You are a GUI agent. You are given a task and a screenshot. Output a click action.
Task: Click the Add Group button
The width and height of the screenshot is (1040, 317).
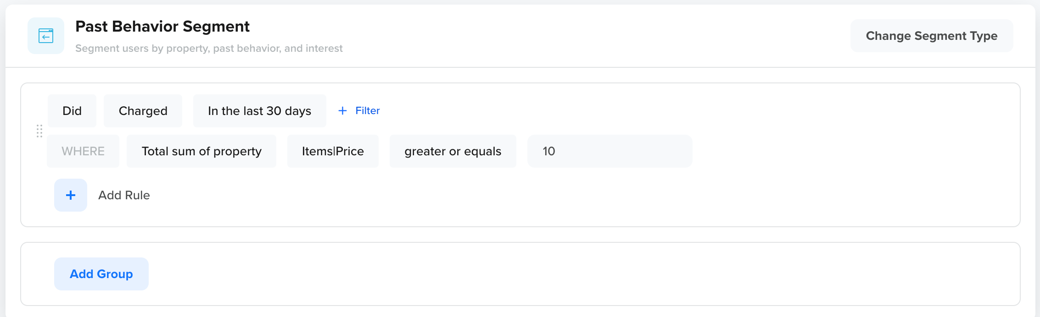(101, 274)
